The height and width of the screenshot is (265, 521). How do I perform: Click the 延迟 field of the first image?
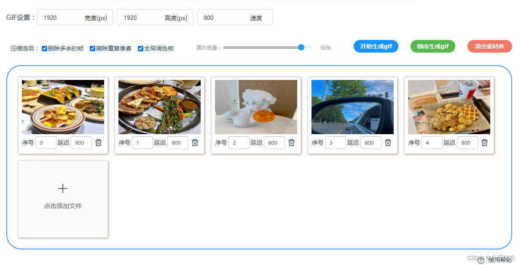pos(81,143)
